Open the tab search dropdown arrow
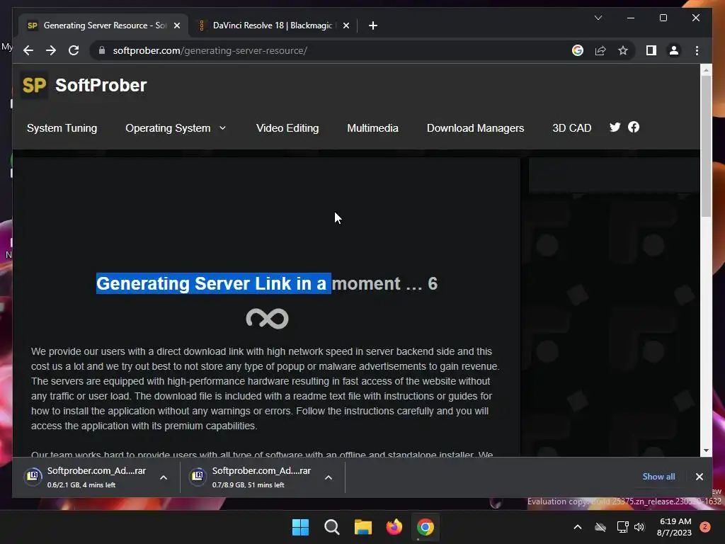 click(598, 18)
